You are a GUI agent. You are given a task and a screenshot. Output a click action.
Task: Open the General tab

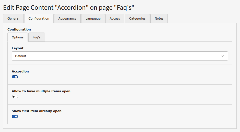13,18
